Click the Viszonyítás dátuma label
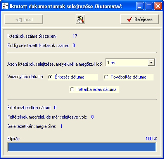 tap(26, 77)
